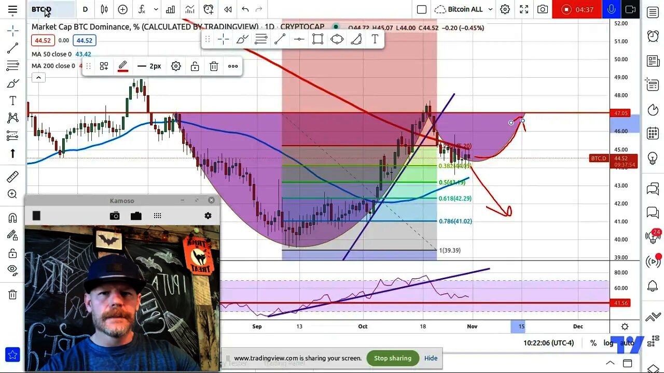Image resolution: width=664 pixels, height=373 pixels.
Task: Toggle lock all drawing tools
Action: tap(13, 253)
